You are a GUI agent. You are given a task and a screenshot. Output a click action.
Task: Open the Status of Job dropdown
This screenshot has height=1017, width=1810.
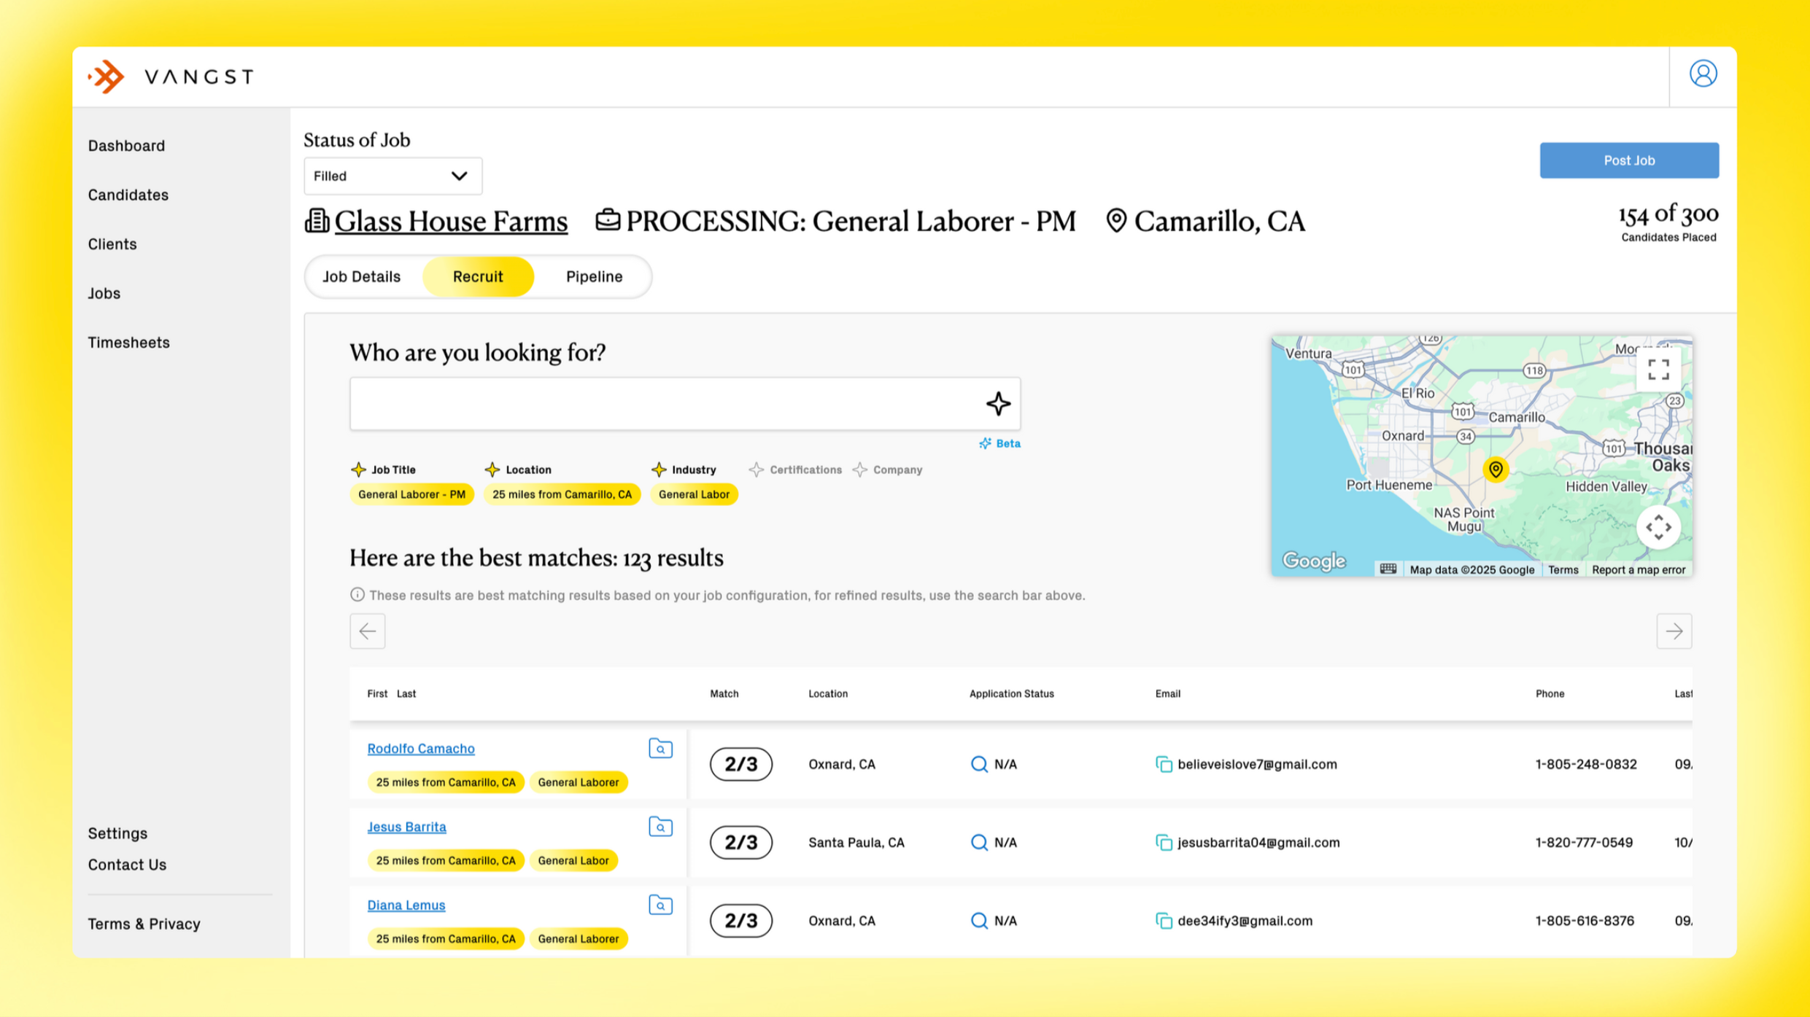(x=392, y=176)
